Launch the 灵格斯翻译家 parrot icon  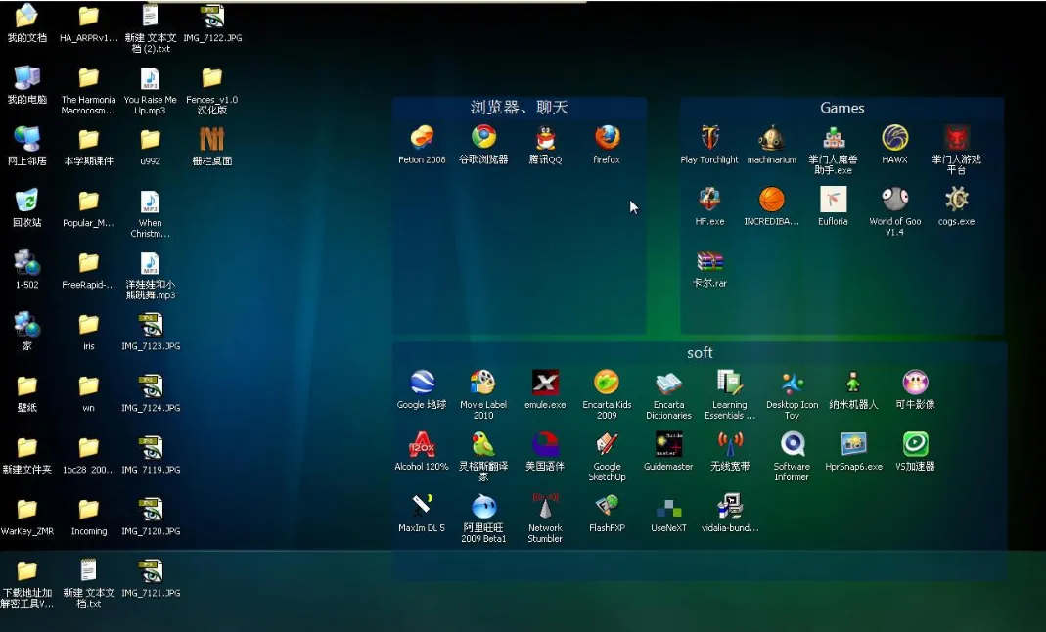pyautogui.click(x=483, y=445)
